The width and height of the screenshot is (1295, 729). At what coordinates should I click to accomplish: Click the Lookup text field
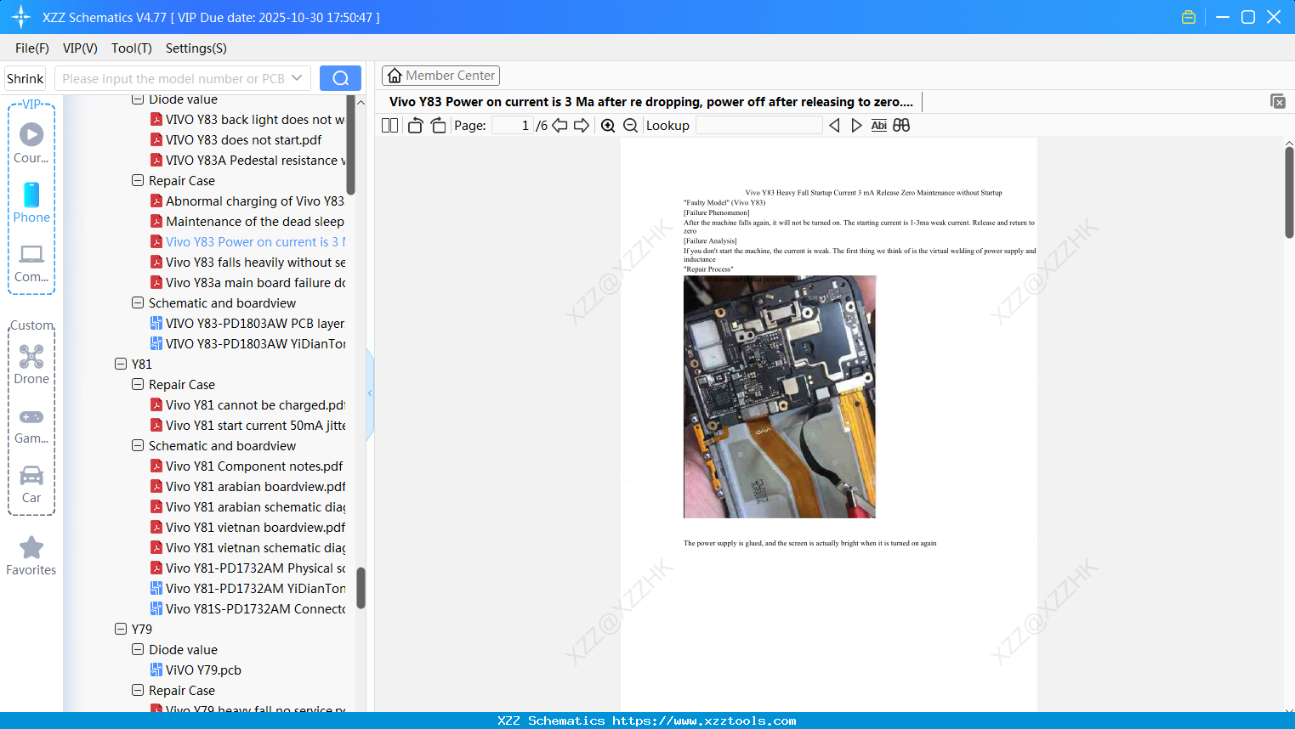point(759,126)
